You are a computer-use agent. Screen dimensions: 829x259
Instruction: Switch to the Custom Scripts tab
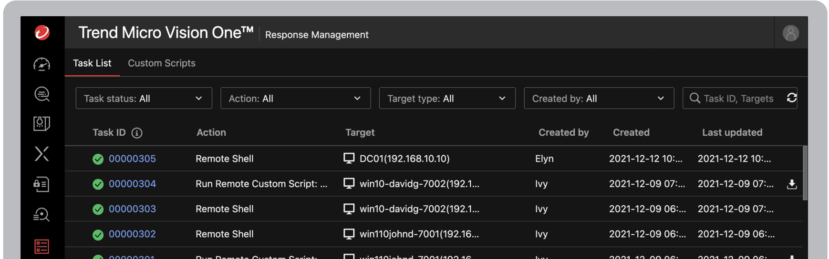pyautogui.click(x=162, y=63)
